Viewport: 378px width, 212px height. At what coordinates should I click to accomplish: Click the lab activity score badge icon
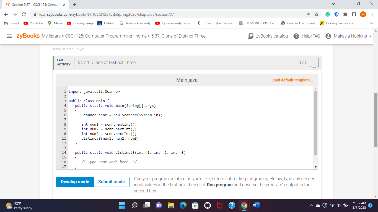click(314, 63)
